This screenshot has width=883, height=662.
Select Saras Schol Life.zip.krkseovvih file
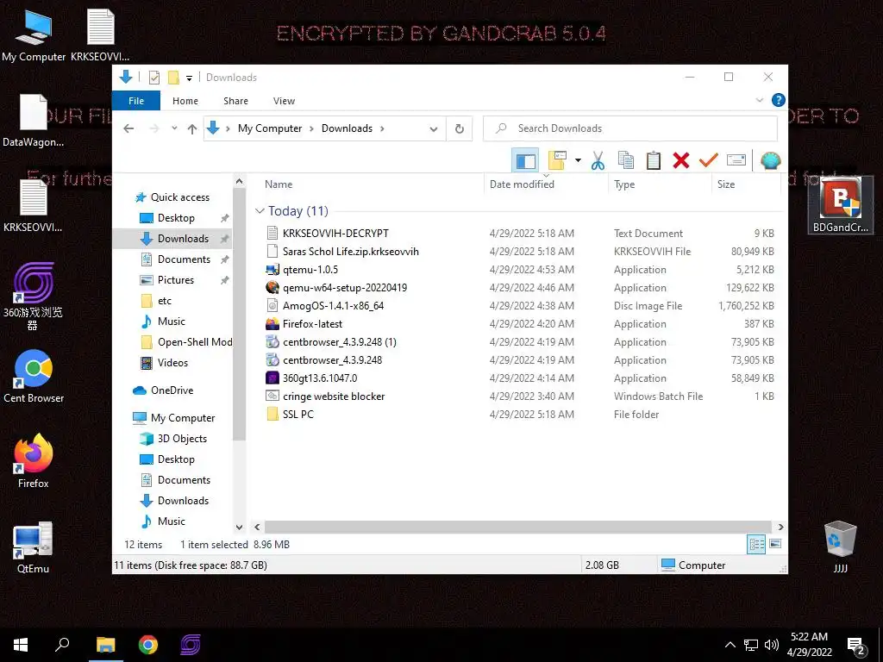pyautogui.click(x=350, y=251)
